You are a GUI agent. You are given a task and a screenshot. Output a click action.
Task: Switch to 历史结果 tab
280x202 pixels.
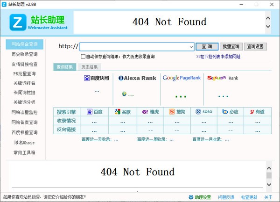tap(90, 67)
